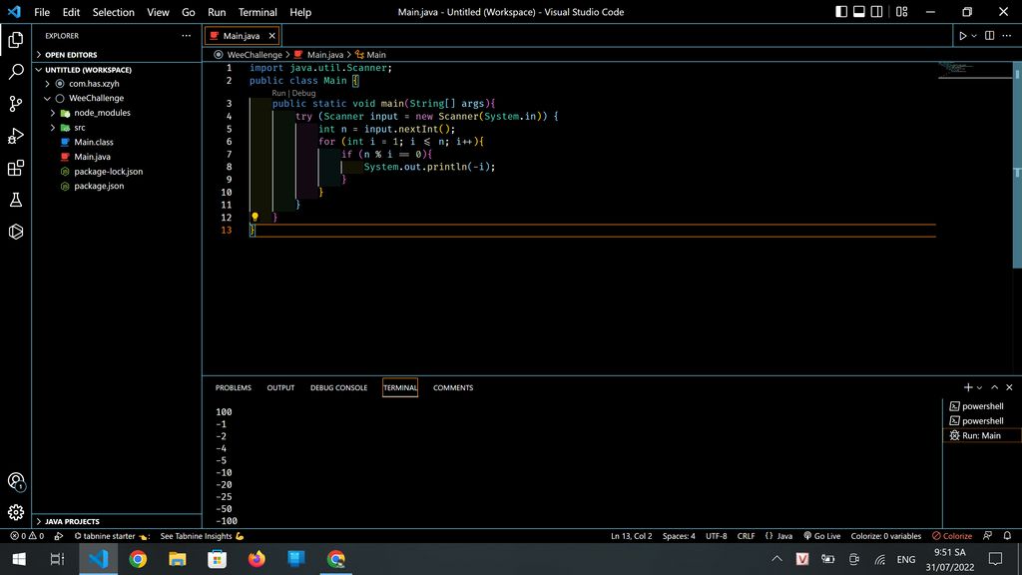Open the Testing flask view
Screen dimensions: 1022x575
coord(16,200)
